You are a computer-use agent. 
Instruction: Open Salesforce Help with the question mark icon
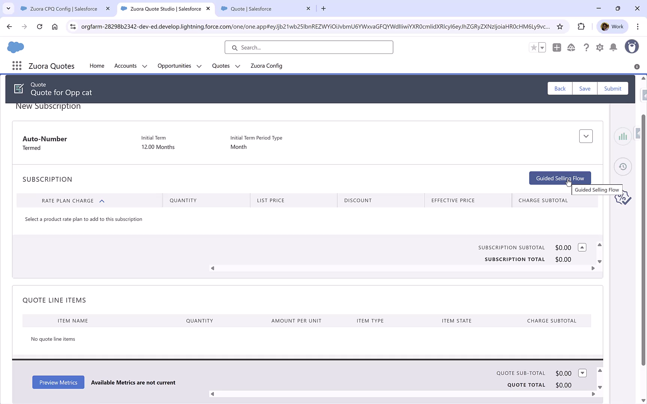(586, 48)
